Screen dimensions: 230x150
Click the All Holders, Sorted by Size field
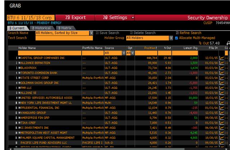[x=63, y=33]
